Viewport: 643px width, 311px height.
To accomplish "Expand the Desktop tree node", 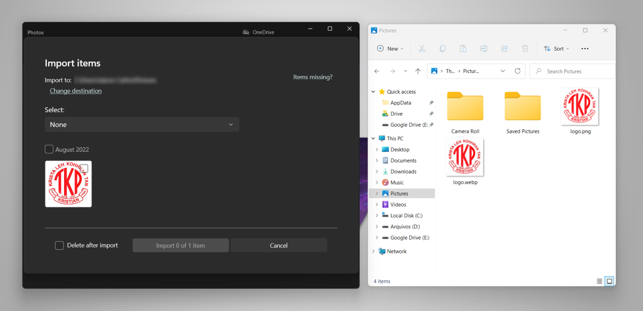I will point(377,150).
